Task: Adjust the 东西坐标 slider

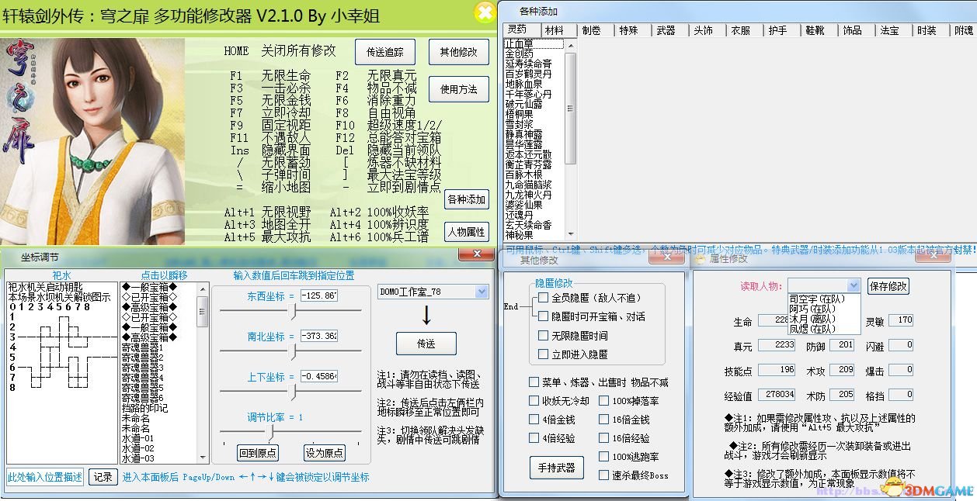Action: (290, 312)
